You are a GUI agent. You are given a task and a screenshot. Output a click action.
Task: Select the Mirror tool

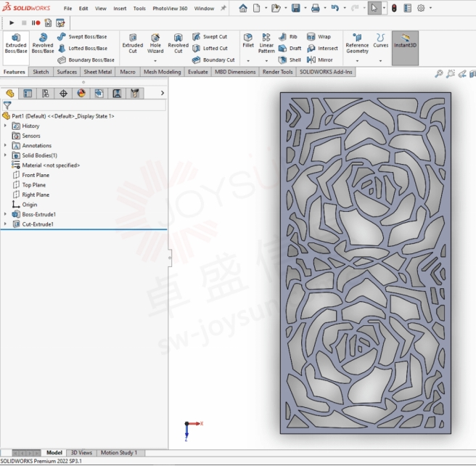point(320,60)
